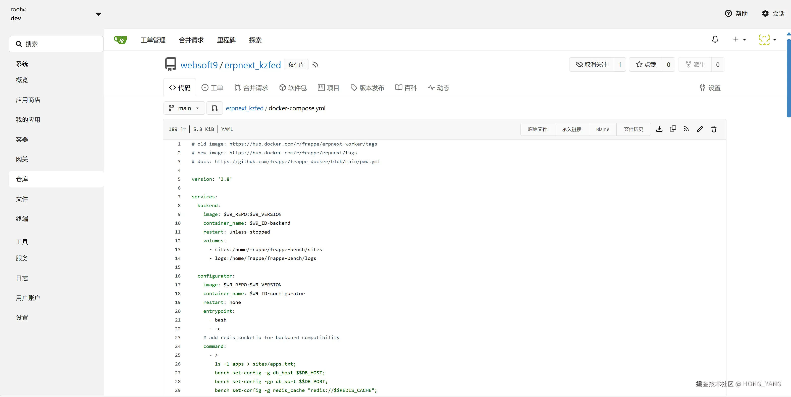The image size is (791, 397).
Task: Click the Gitea logo home icon
Action: (120, 40)
